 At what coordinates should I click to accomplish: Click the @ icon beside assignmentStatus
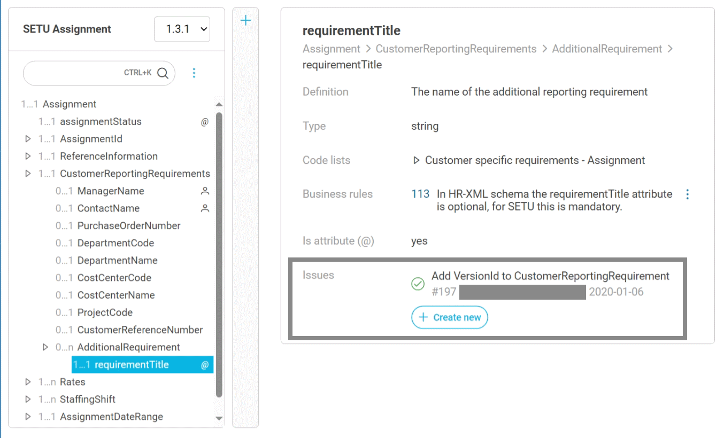(x=205, y=122)
